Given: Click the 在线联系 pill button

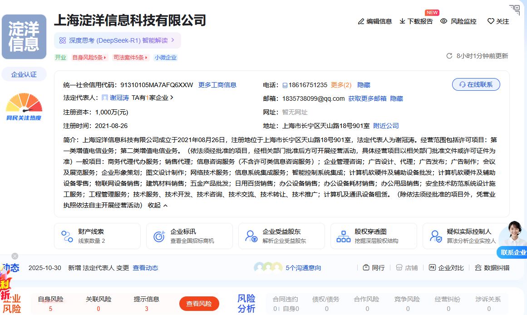Looking at the screenshot, I should point(476,84).
